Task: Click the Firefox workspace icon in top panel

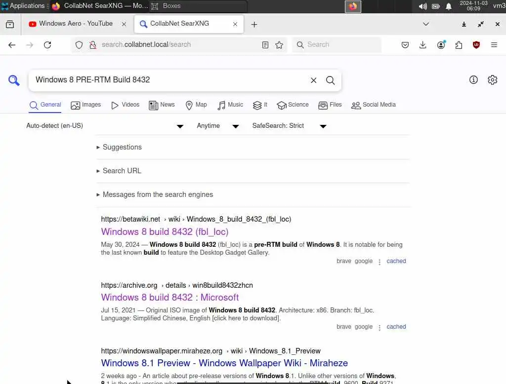Action: click(x=353, y=6)
